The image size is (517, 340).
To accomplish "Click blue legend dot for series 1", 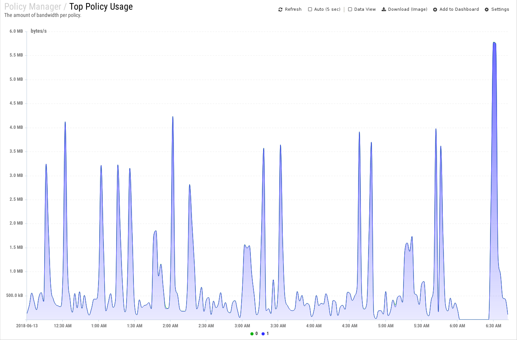I will click(x=263, y=333).
